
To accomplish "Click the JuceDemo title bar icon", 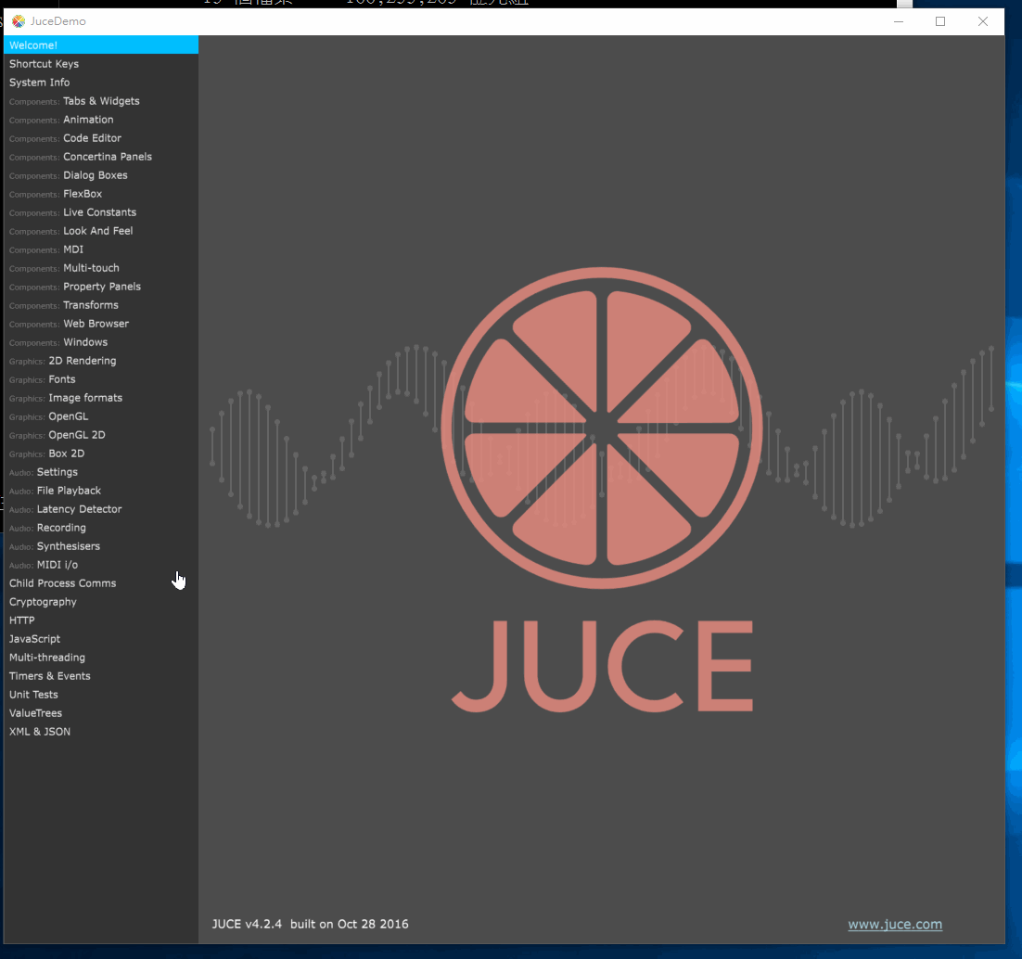I will [19, 21].
